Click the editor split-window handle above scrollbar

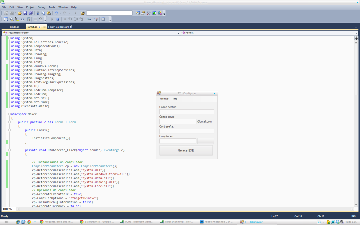(356, 38)
